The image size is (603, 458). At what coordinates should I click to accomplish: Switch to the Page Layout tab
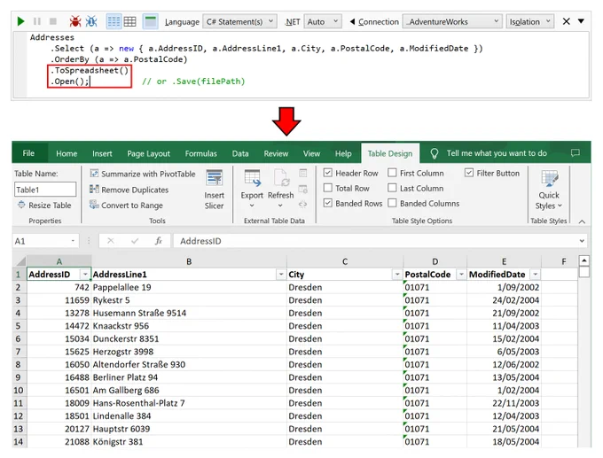pos(148,153)
